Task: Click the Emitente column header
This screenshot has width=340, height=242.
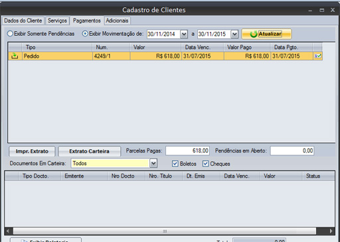Action: pyautogui.click(x=84, y=176)
